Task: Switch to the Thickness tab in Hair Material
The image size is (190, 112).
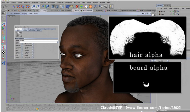Action: click(x=39, y=29)
